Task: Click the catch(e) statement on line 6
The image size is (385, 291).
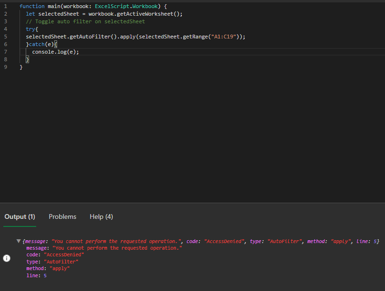Action: (x=41, y=44)
